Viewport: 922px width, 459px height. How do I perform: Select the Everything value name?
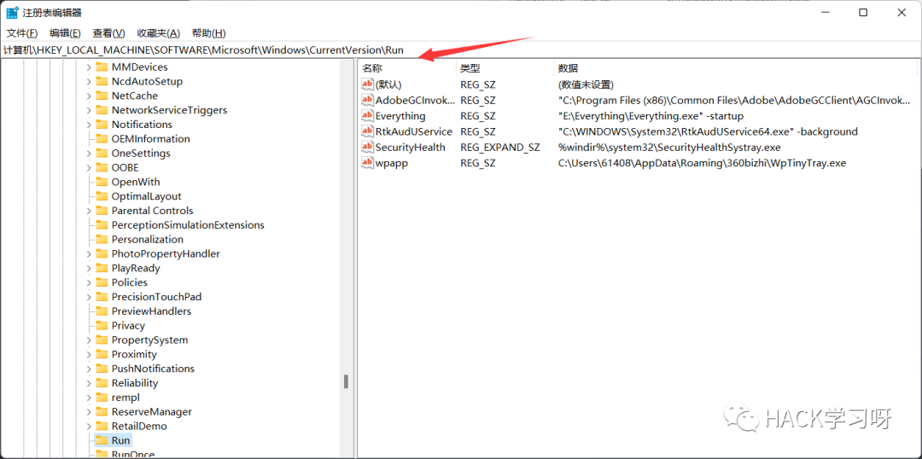click(400, 116)
